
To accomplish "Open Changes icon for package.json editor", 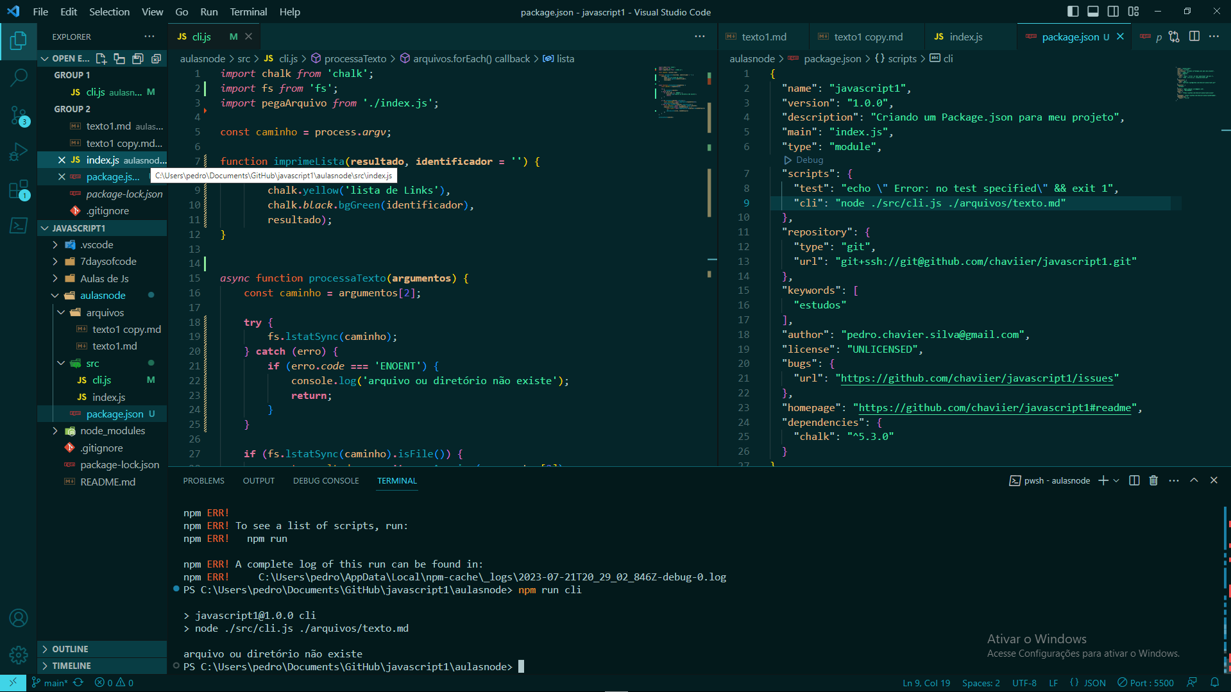I will click(1174, 37).
